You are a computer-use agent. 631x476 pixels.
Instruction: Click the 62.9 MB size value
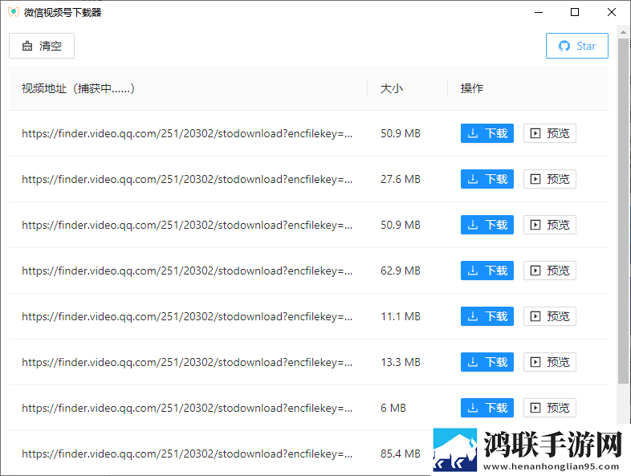[401, 271]
